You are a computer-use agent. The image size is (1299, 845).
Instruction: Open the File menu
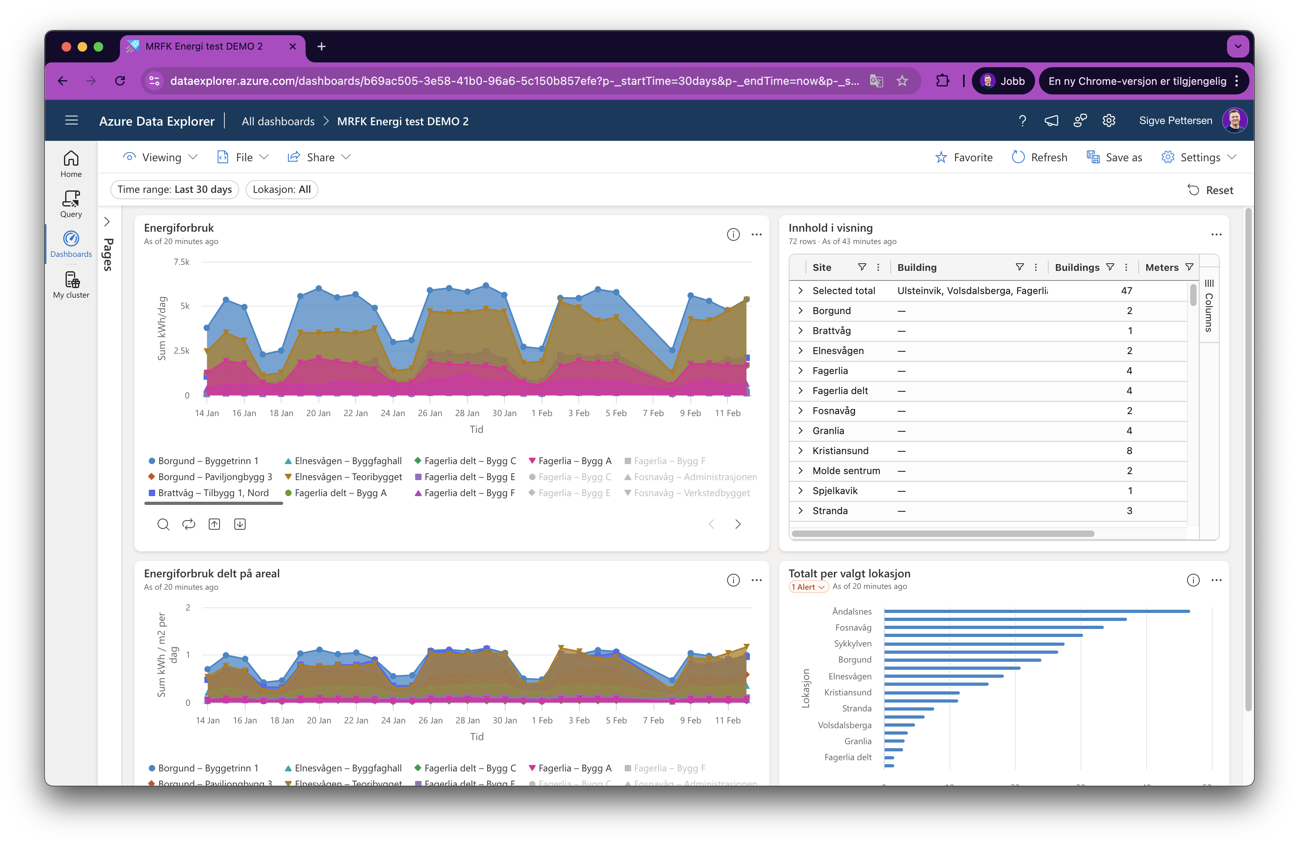coord(244,157)
